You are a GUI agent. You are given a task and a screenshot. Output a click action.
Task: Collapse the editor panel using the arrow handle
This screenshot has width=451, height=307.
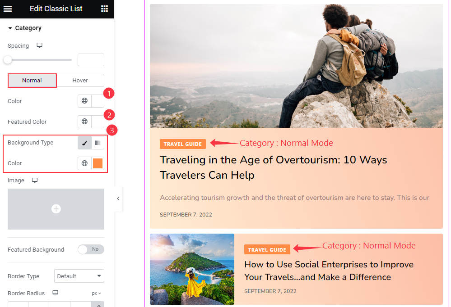coord(118,199)
